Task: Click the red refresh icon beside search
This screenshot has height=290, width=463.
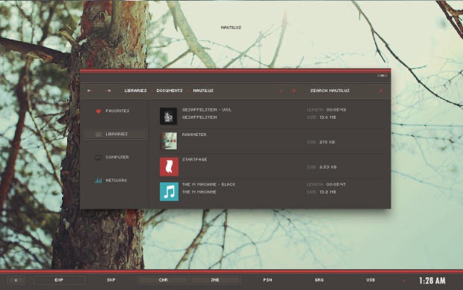Action: pyautogui.click(x=293, y=90)
